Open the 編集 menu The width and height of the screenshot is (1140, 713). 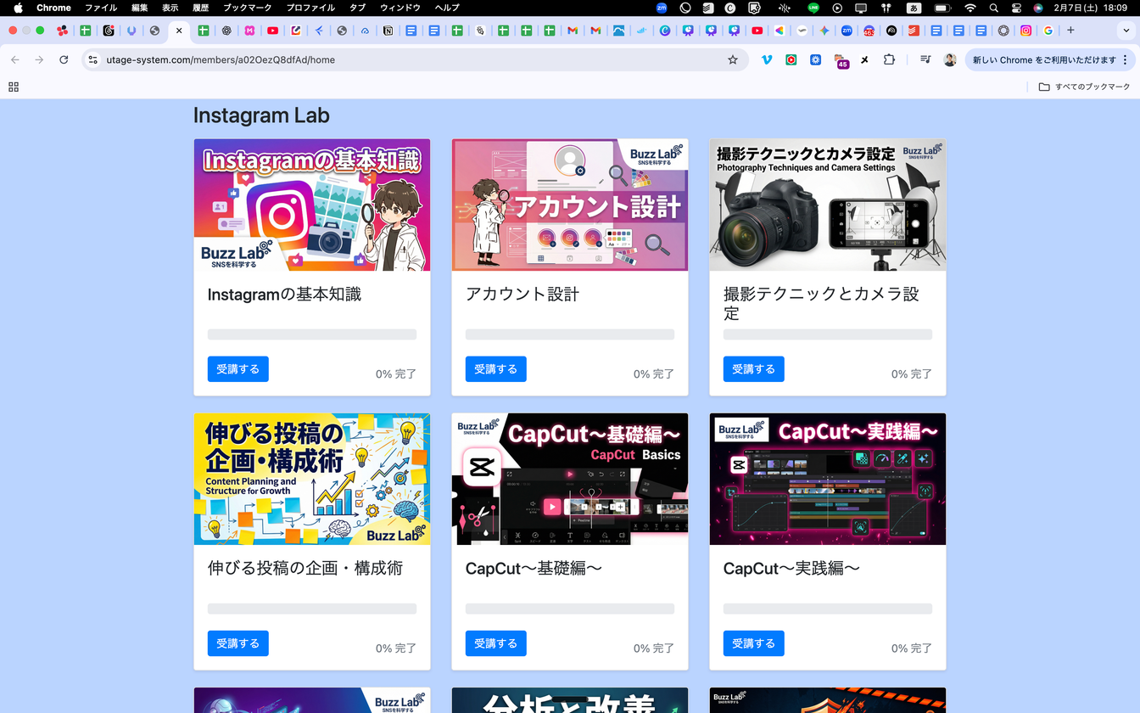point(140,8)
